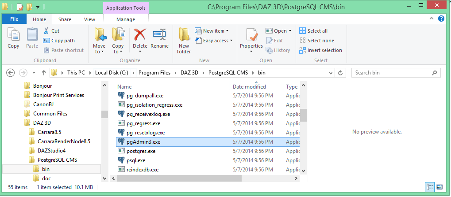Open Help with the question mark icon
Viewport: 451px width, 197px height.
click(441, 19)
